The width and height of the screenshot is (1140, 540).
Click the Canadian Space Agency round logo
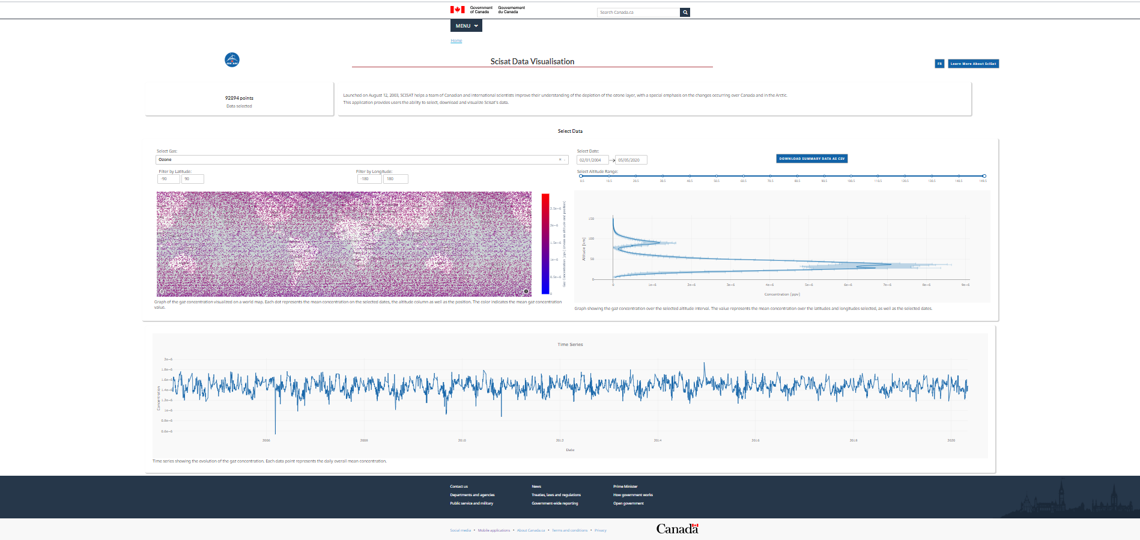[x=232, y=59]
